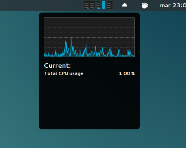Open the wide CPU graph indicator in panel
Viewport: 186px width, 148px height.
89,5
